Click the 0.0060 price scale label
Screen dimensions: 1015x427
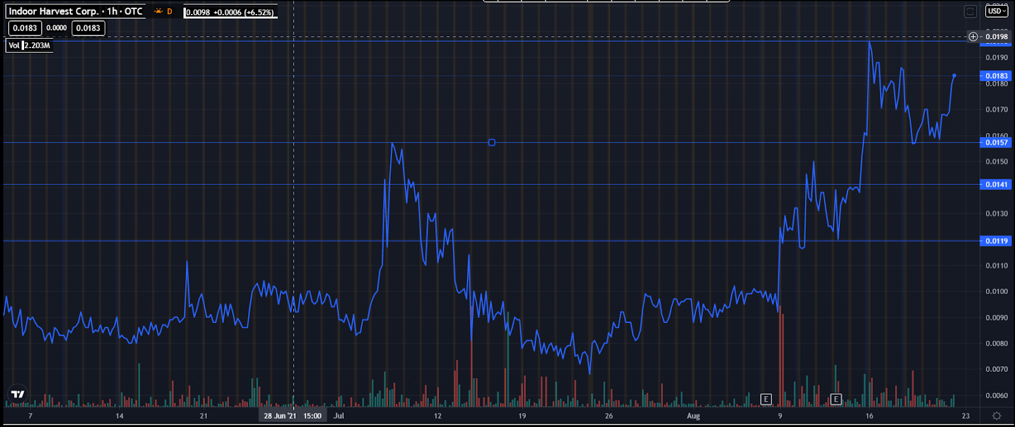tap(997, 395)
